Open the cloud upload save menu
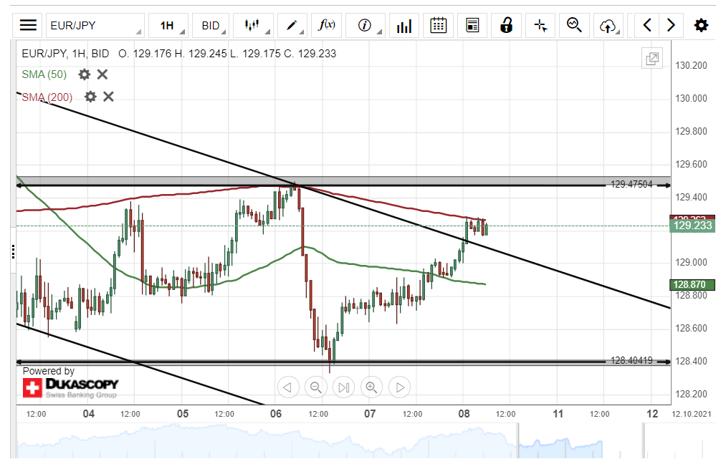721x469 pixels. [608, 25]
